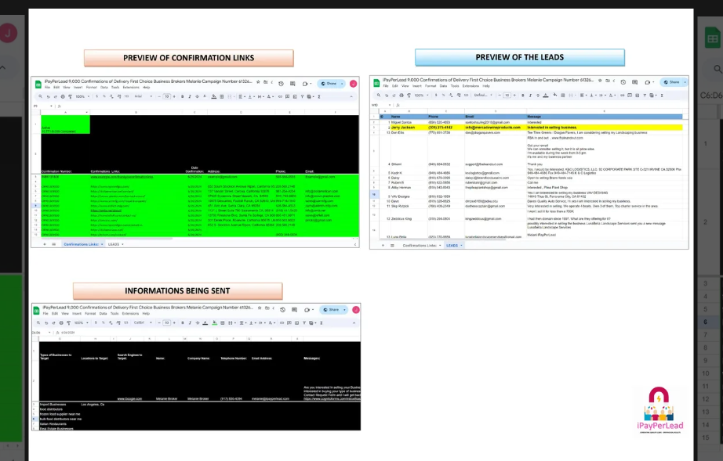Viewport: 723px width, 461px height.
Task: Click 'INFORMATIONS BEING SENT' banner
Action: pyautogui.click(x=177, y=291)
